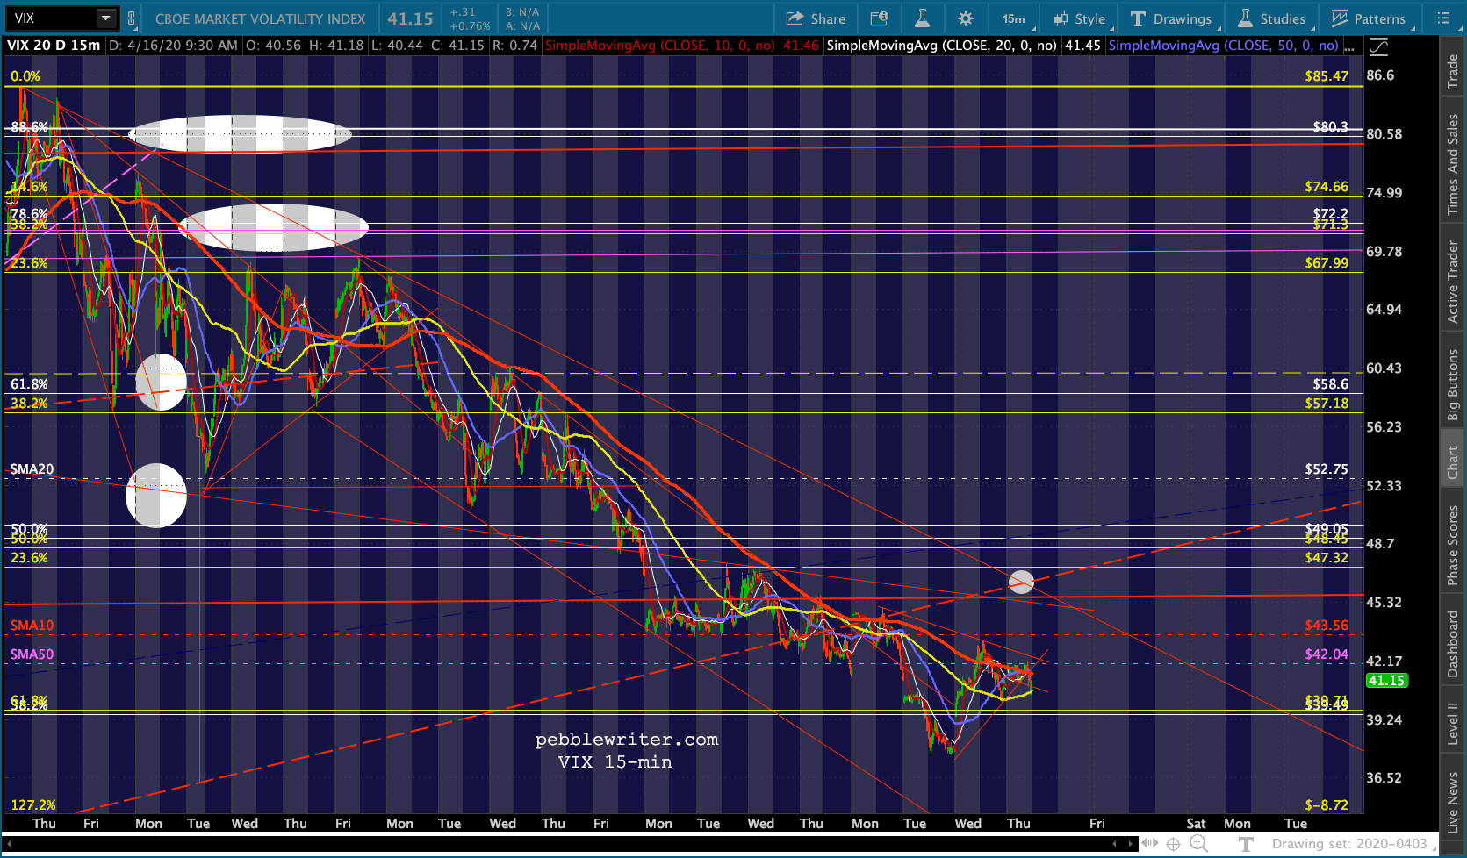Open the Style menu
Screen dimensions: 1467x858
coord(1081,18)
